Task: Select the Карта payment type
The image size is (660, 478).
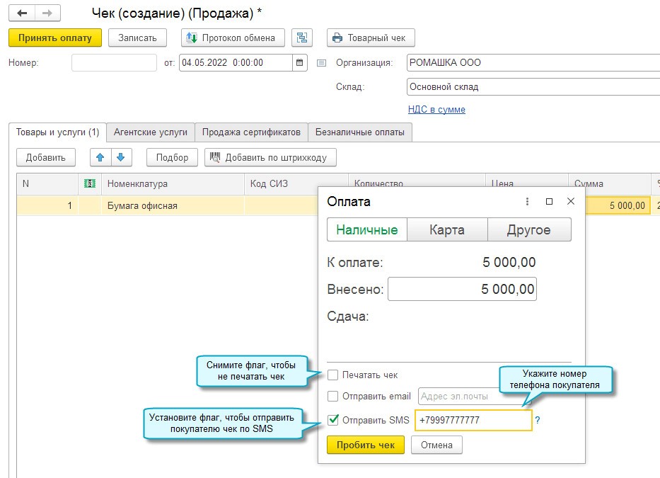Action: pos(447,229)
